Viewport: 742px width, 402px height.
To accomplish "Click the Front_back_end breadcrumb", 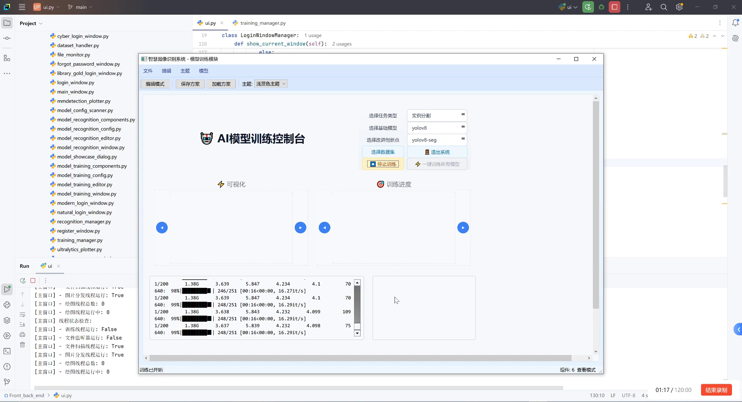I will tap(26, 395).
